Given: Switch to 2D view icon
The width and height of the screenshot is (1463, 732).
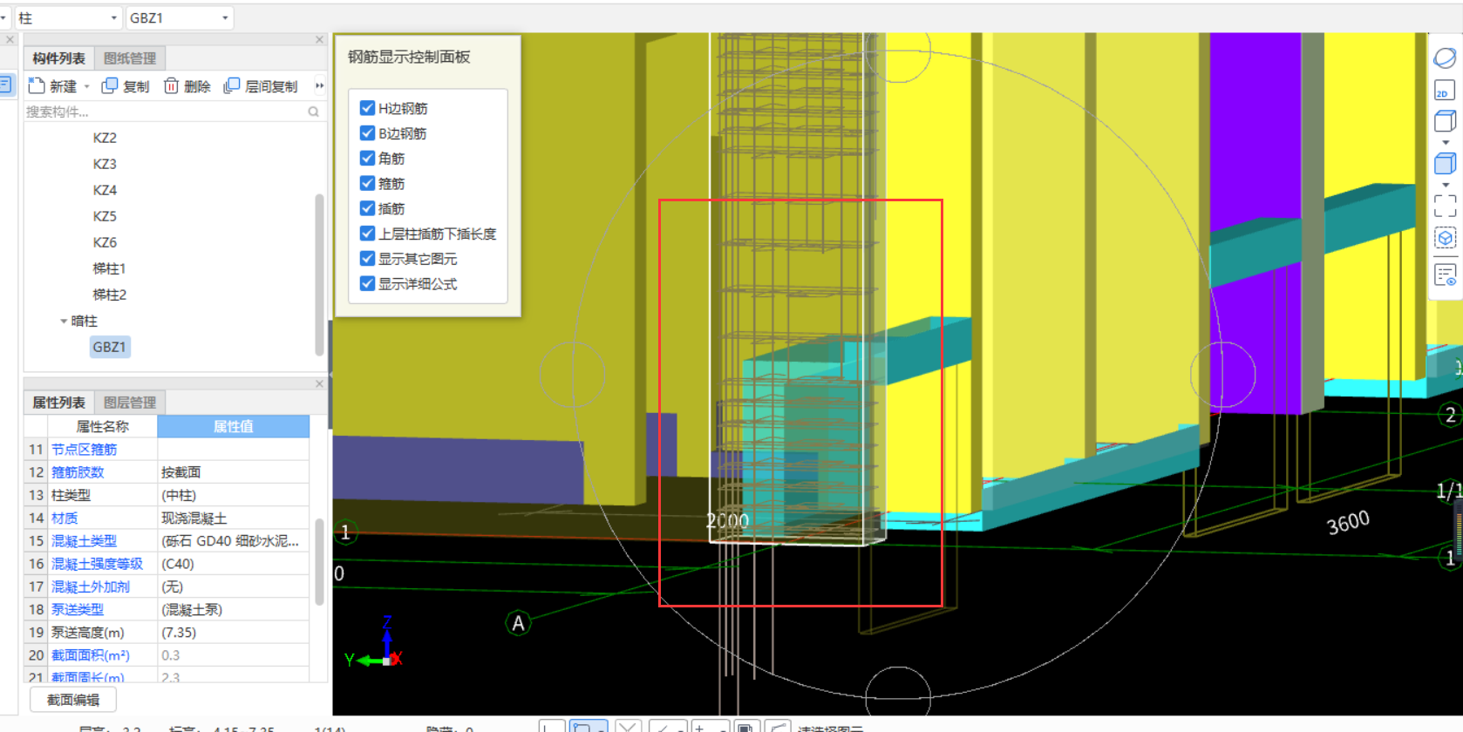Looking at the screenshot, I should click(x=1445, y=91).
